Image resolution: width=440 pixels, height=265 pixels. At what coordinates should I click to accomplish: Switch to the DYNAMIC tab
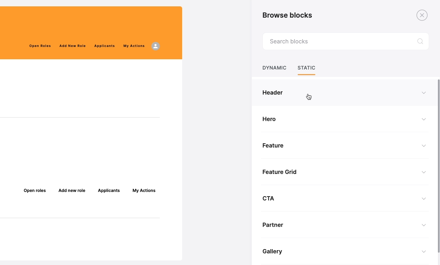click(x=274, y=68)
